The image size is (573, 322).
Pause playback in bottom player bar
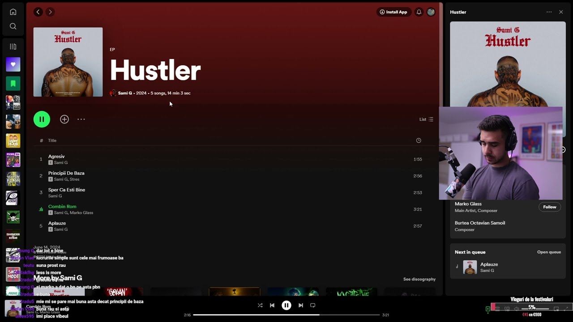click(x=286, y=305)
